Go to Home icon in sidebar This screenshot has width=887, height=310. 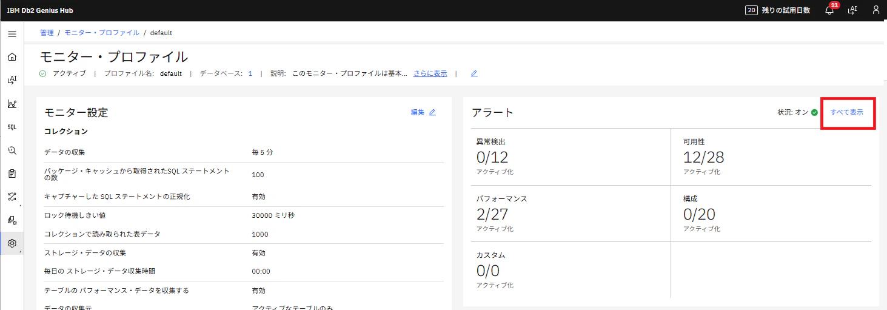coord(12,57)
